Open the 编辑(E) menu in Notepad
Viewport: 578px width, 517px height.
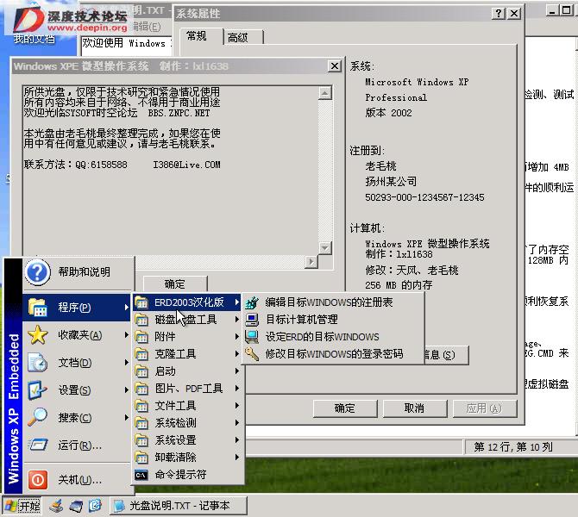147,27
